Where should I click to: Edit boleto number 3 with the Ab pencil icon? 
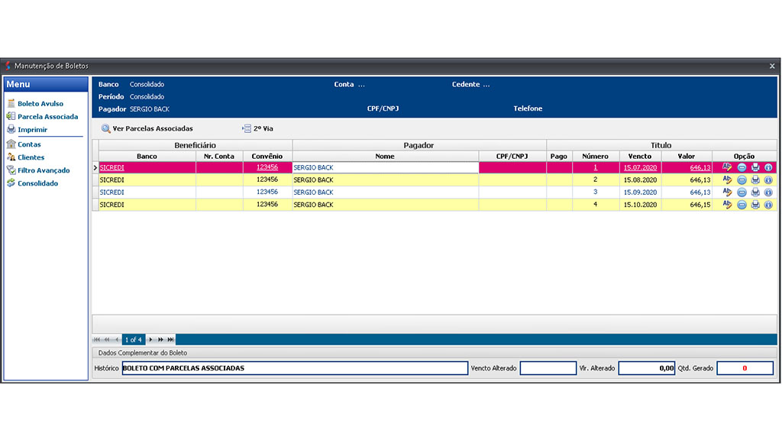click(x=727, y=192)
